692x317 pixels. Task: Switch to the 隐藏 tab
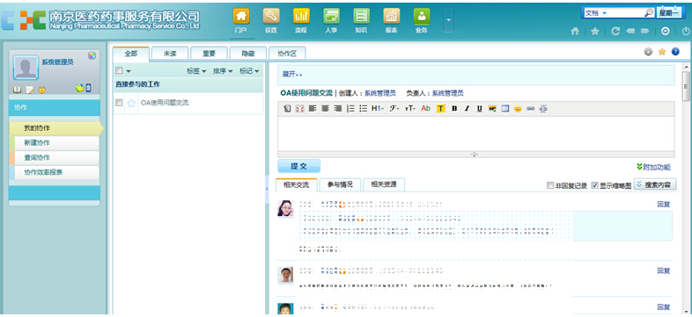pyautogui.click(x=248, y=54)
